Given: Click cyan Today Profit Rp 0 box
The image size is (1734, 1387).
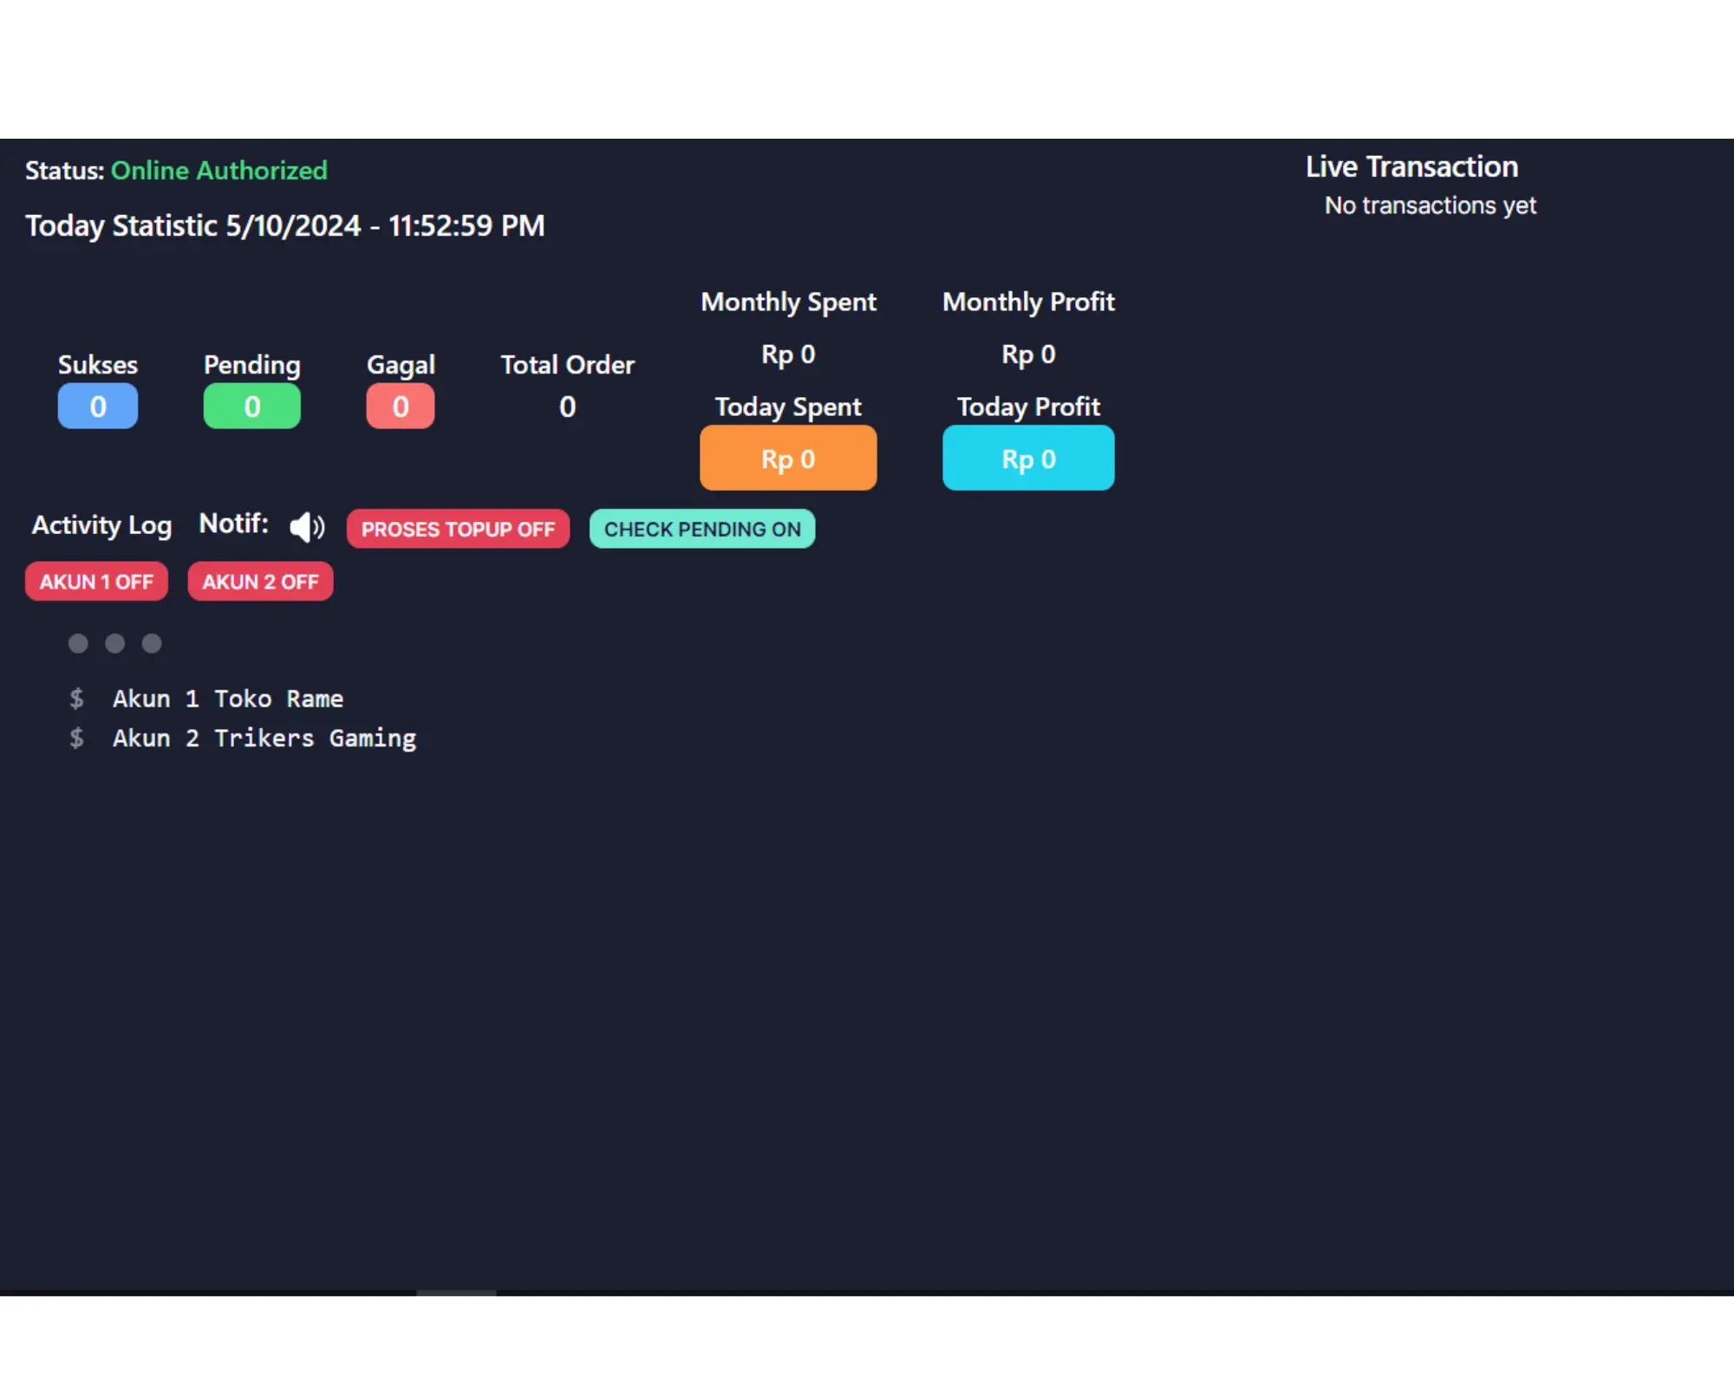Looking at the screenshot, I should [x=1028, y=459].
